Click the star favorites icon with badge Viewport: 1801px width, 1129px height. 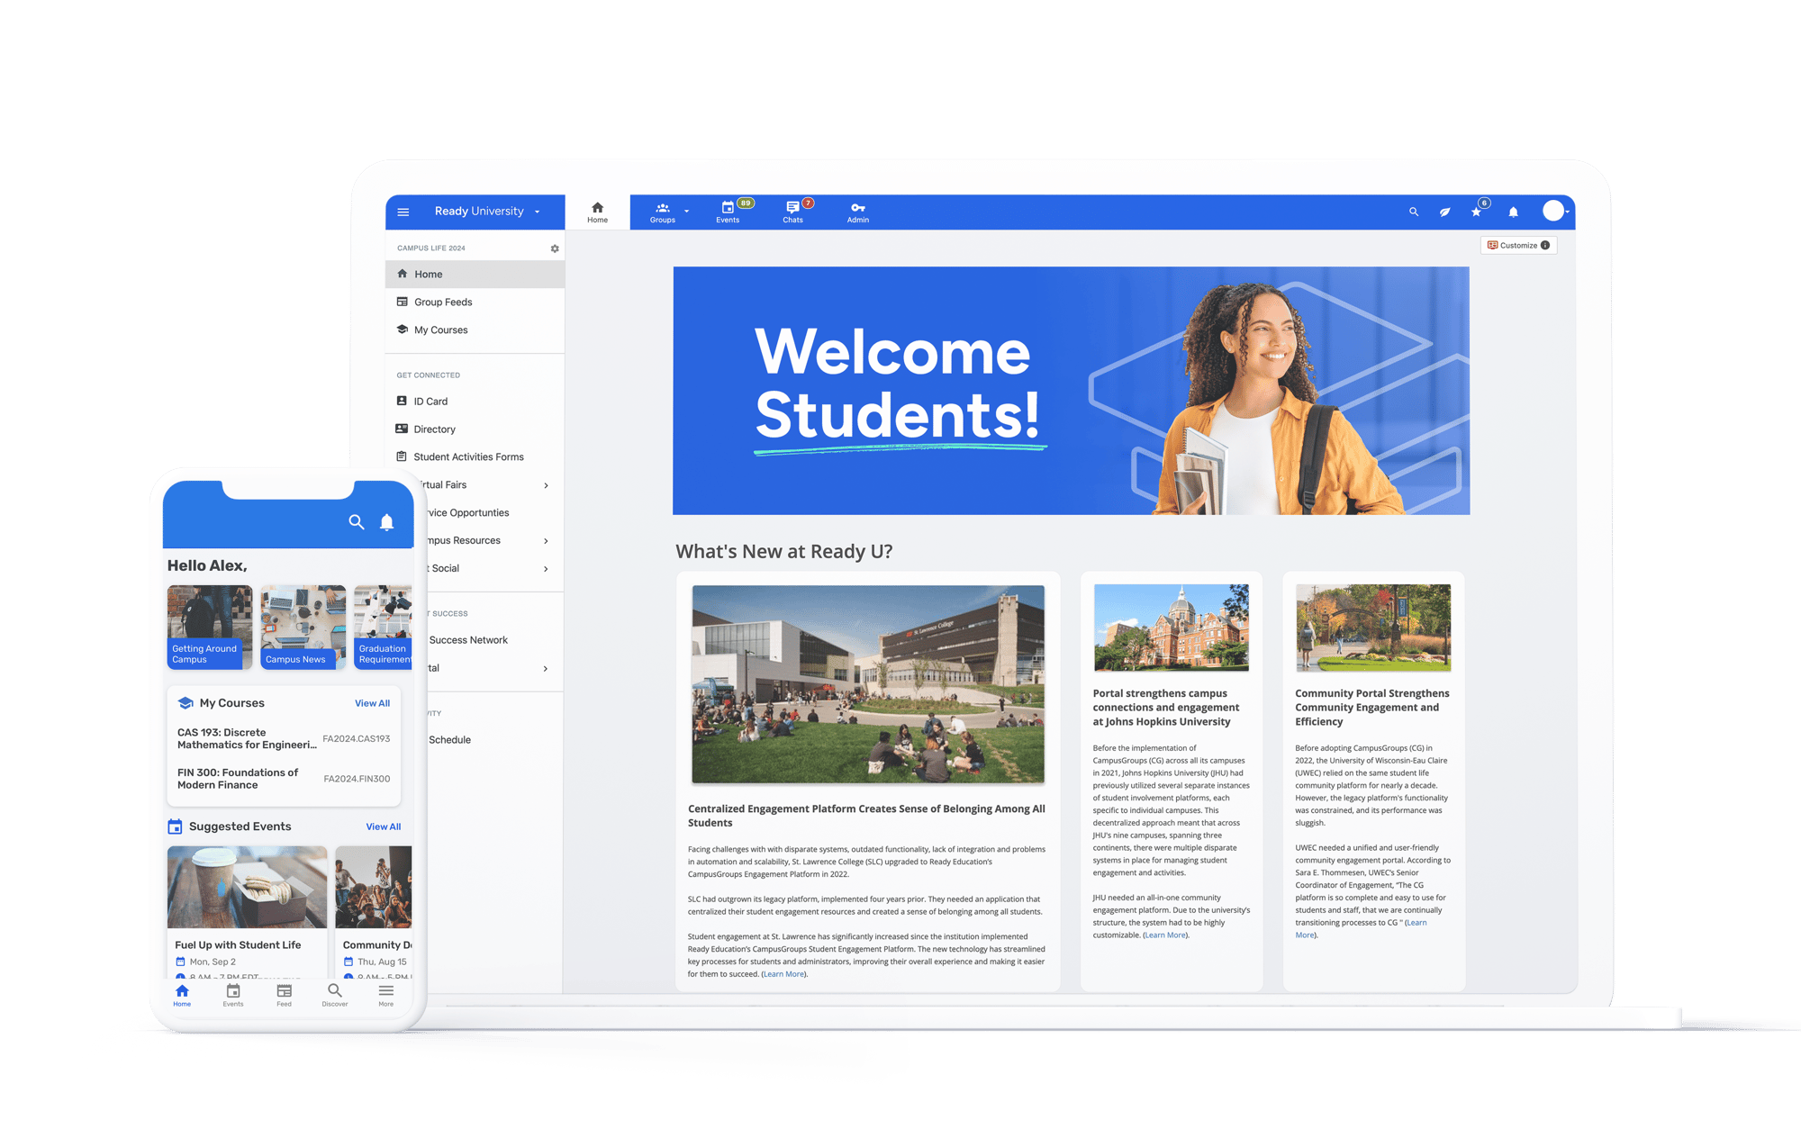point(1476,212)
